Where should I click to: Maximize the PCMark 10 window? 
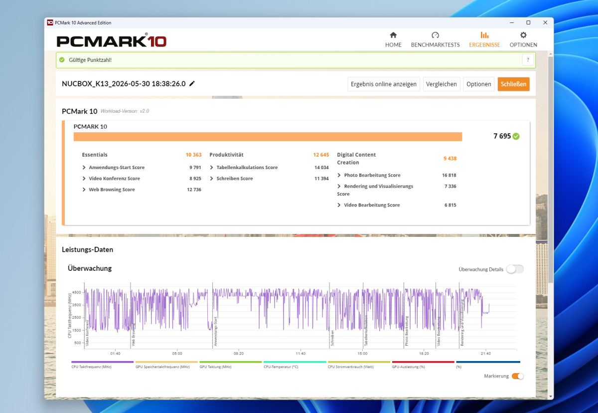(x=528, y=22)
